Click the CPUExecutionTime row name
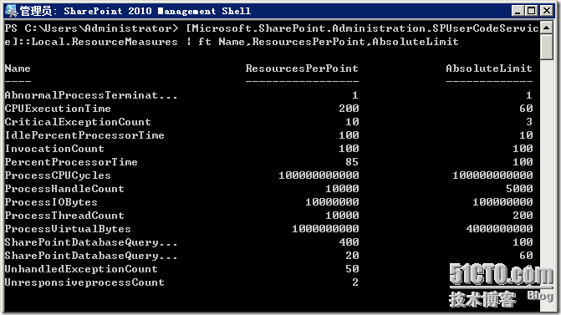Viewport: 561px width, 315px height. 58,109
